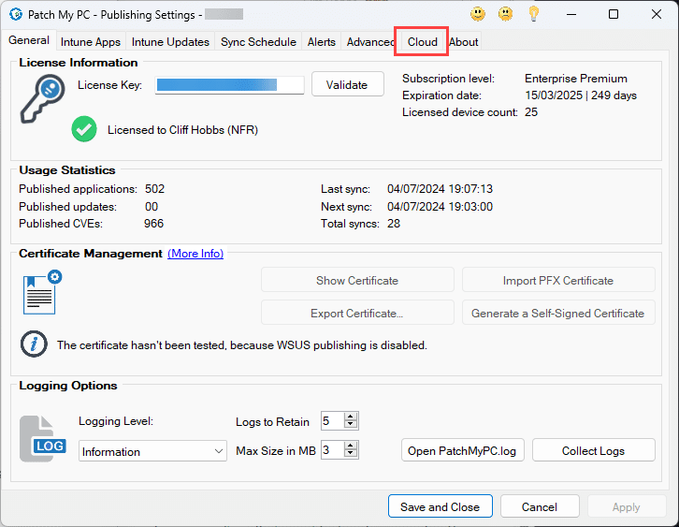The height and width of the screenshot is (527, 679).
Task: Click the LOG file icon
Action: coord(43,438)
